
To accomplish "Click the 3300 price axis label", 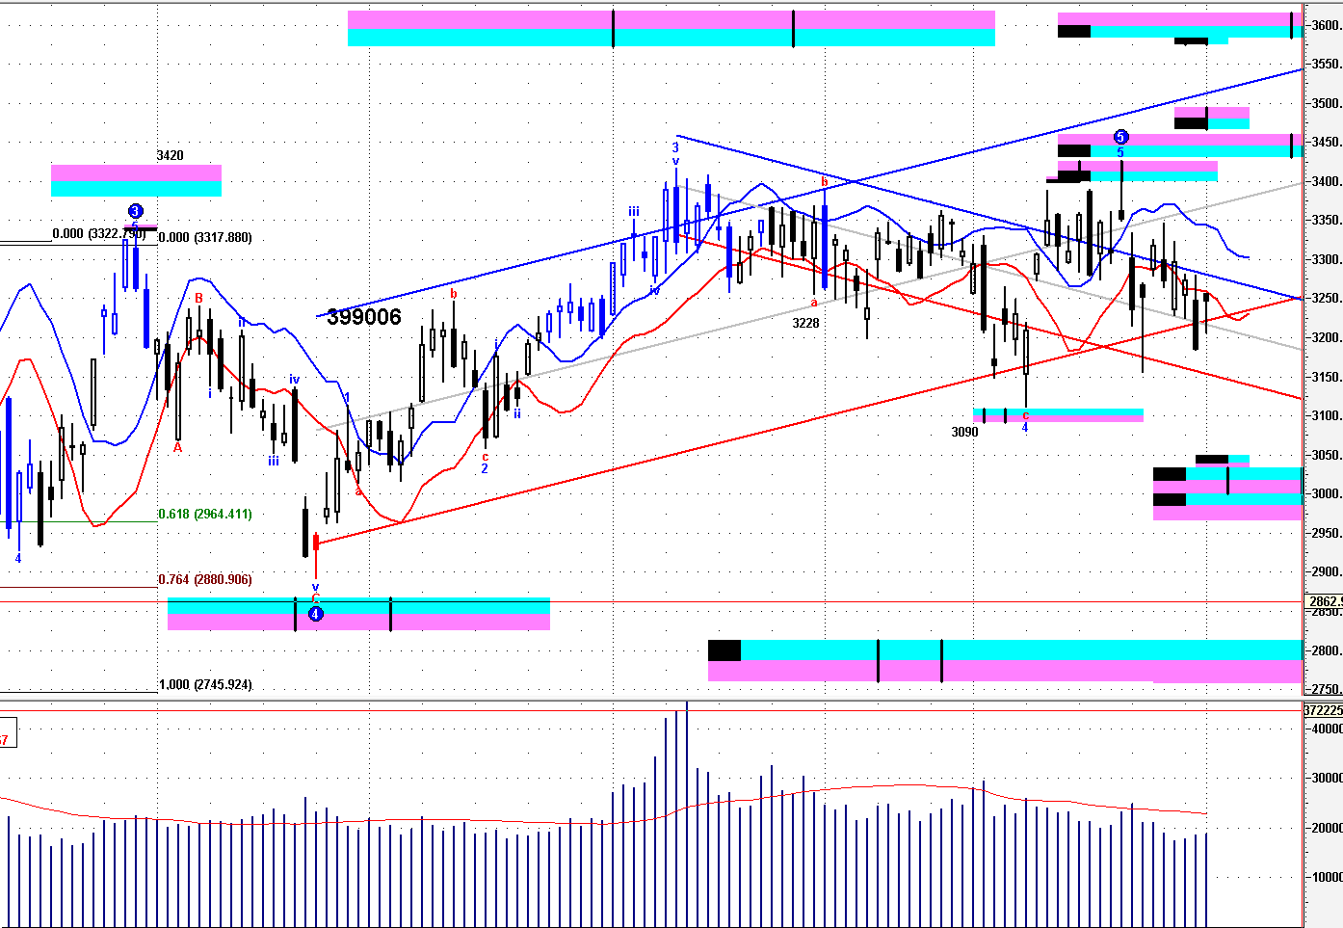I will click(1327, 259).
